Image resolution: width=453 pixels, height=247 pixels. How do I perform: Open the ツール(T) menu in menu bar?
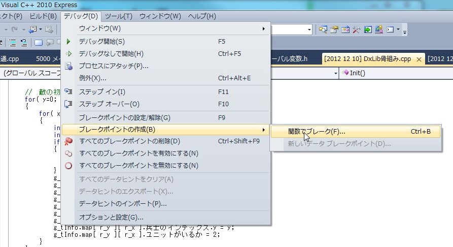119,16
